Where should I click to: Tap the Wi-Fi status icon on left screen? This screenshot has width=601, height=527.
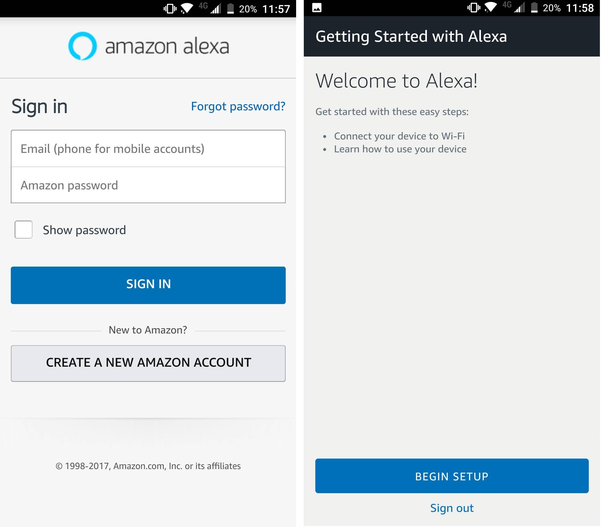click(187, 8)
